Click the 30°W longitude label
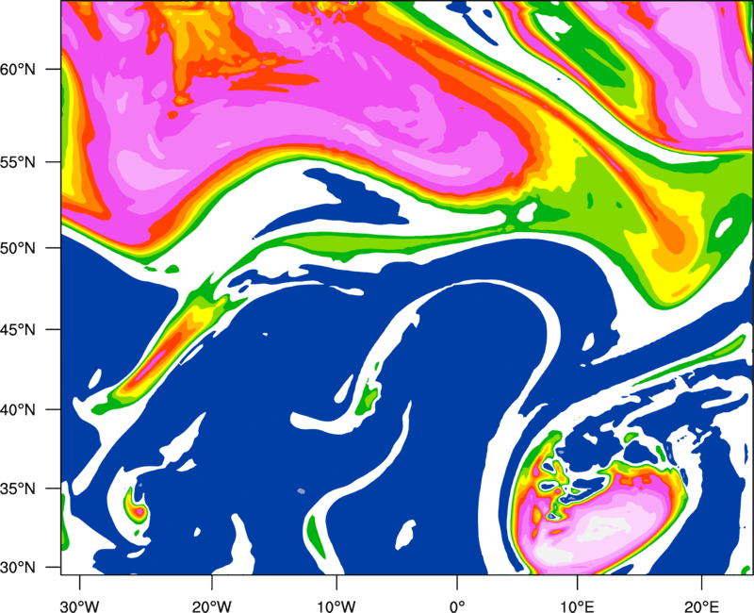 (80, 606)
